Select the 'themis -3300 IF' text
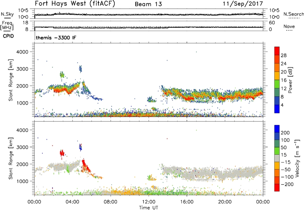 click(x=56, y=38)
